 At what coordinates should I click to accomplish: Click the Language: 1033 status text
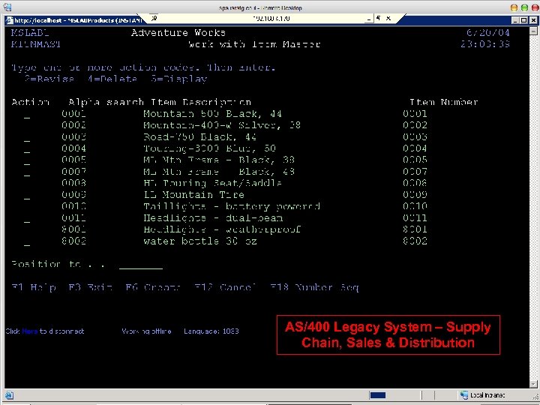point(211,331)
